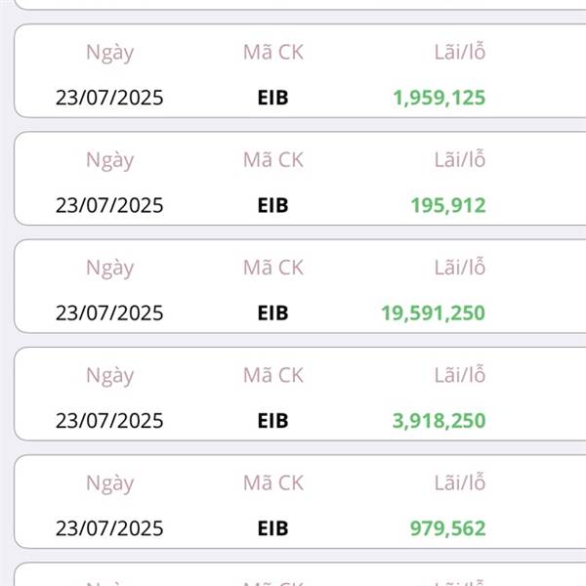Image resolution: width=586 pixels, height=586 pixels.
Task: Click the EIB code beside 19,591,250
Action: 272,313
